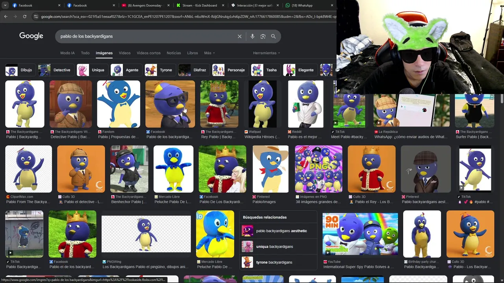Open Cults 3D Pablo - Los Backyardigans result
The height and width of the screenshot is (283, 504).
click(470, 234)
